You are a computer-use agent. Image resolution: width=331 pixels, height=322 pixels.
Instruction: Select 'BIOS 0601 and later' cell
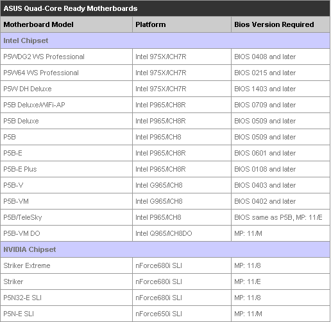(x=280, y=153)
